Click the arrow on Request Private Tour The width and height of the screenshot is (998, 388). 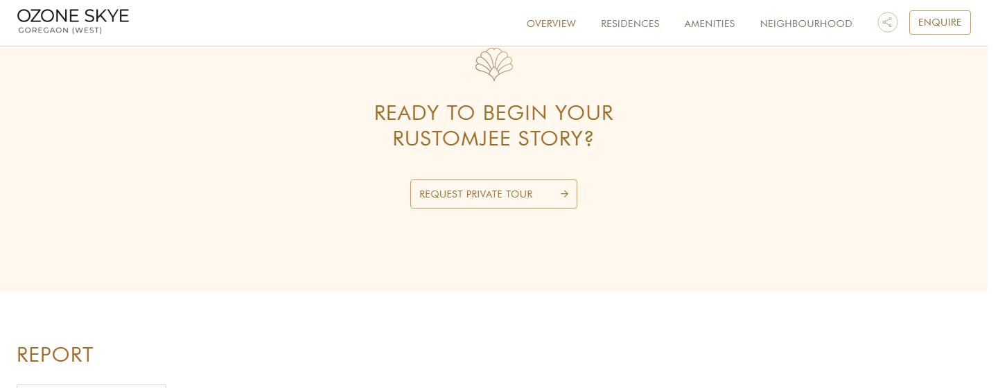[564, 194]
